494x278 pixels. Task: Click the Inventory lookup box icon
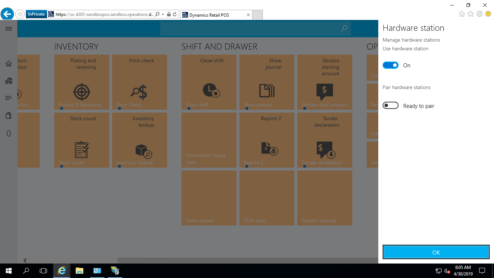[143, 151]
